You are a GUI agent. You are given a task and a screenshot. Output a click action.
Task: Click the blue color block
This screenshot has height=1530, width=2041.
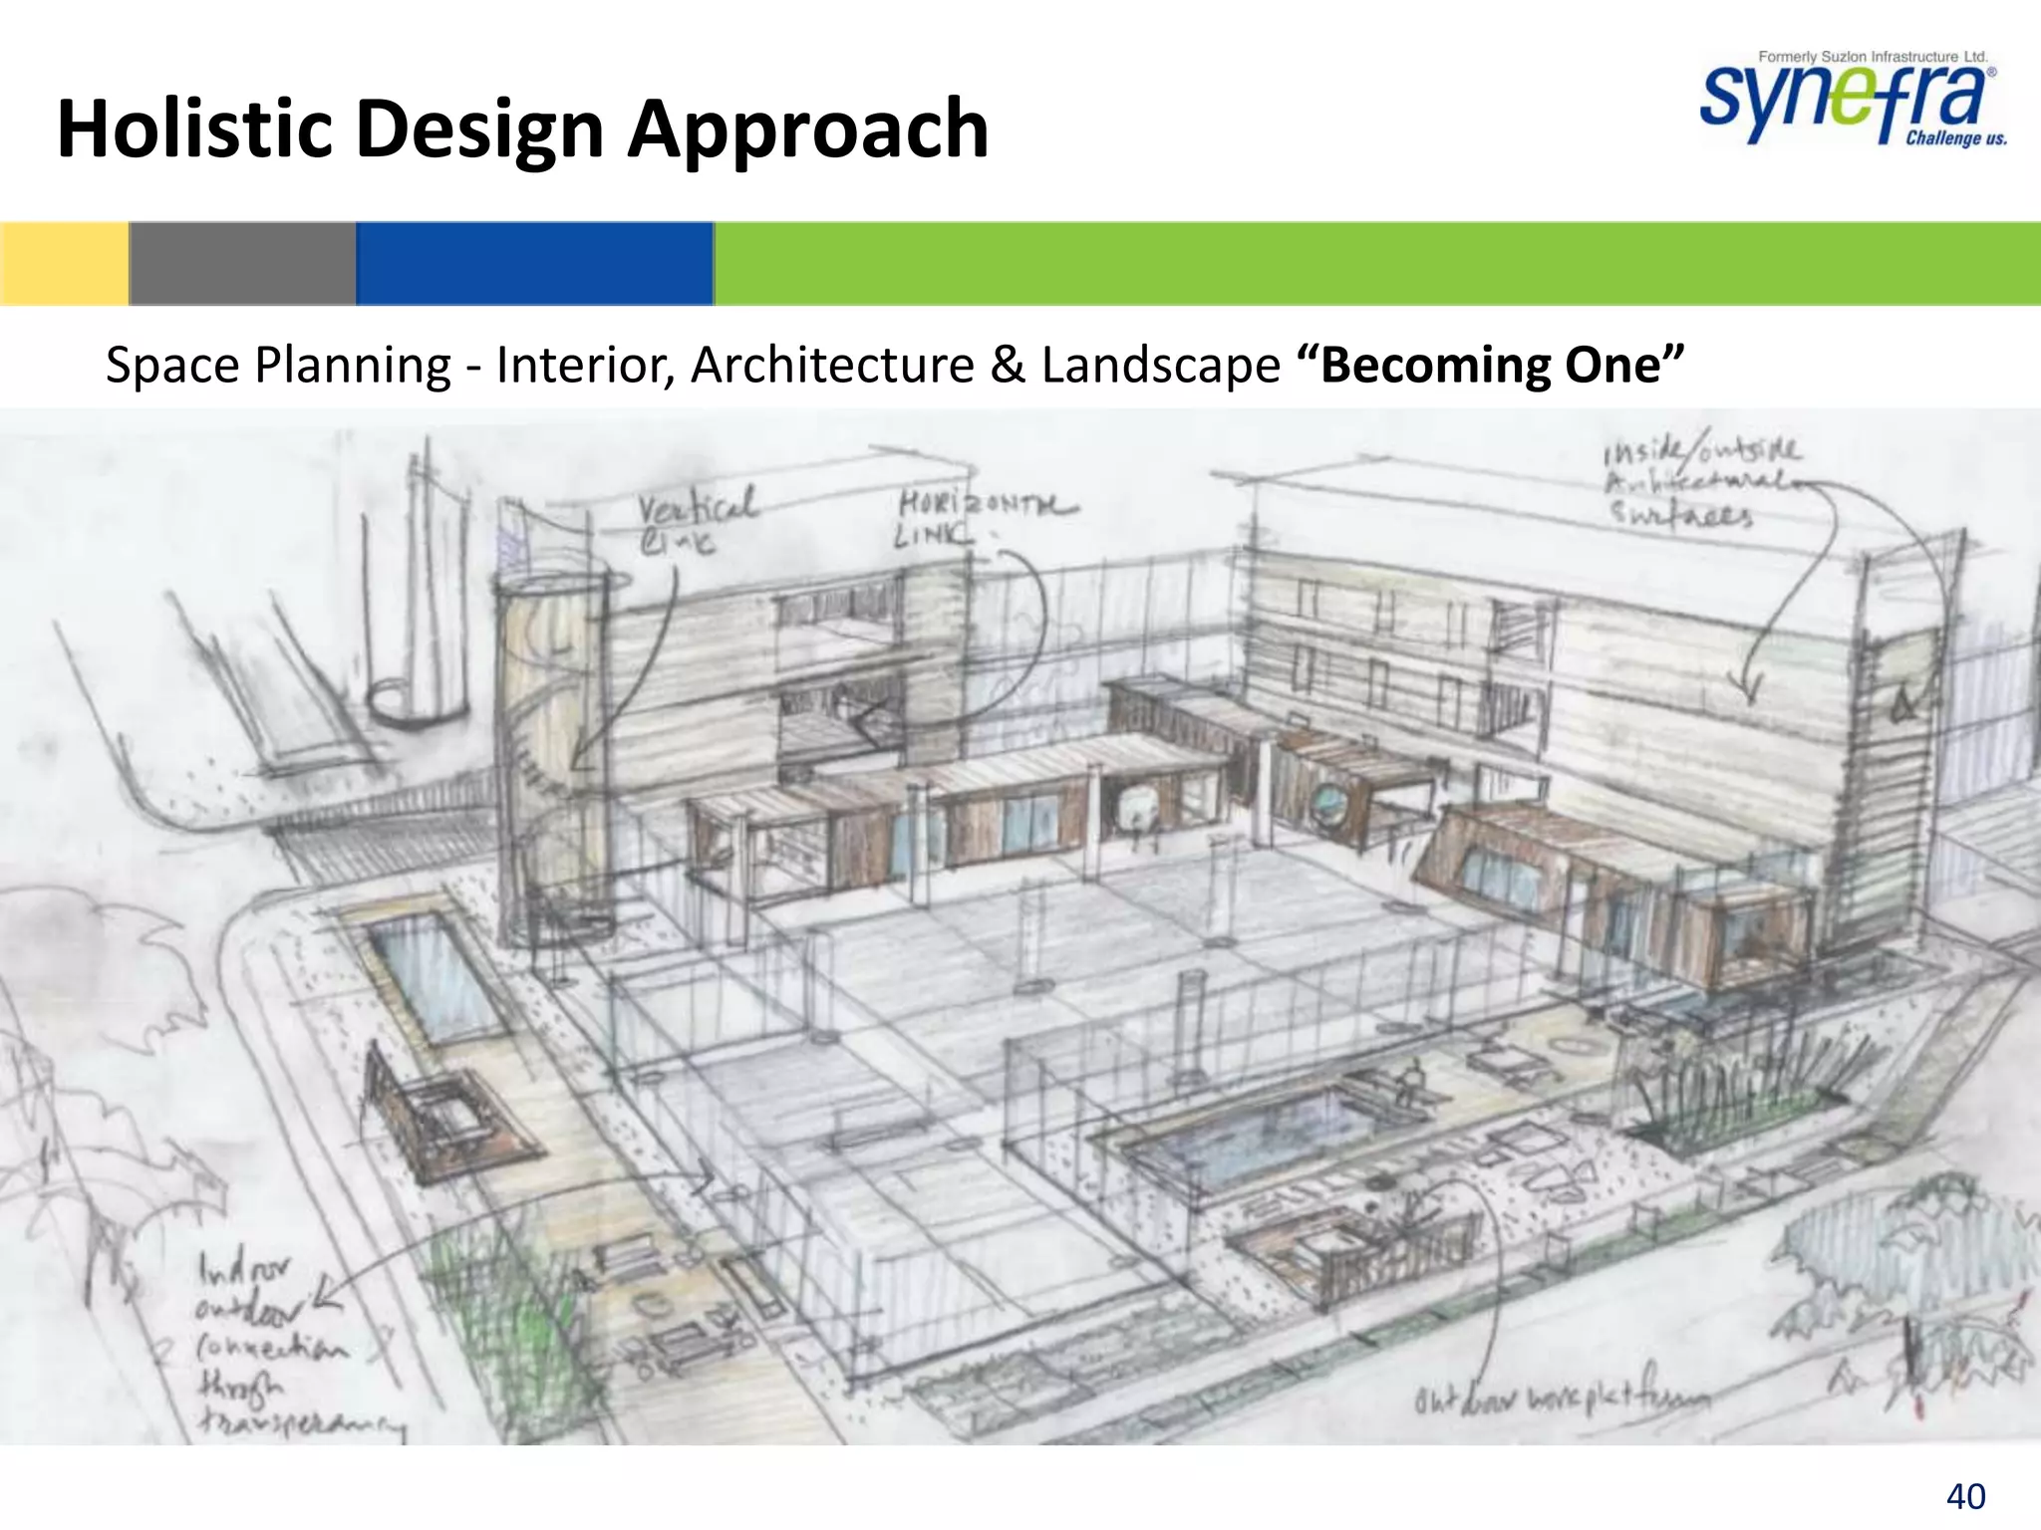534,263
